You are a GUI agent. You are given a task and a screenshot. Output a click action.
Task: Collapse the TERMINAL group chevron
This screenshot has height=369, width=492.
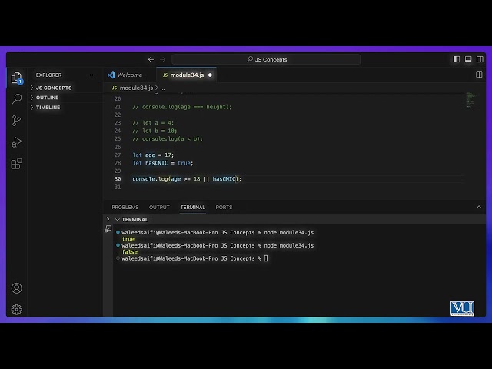[118, 219]
